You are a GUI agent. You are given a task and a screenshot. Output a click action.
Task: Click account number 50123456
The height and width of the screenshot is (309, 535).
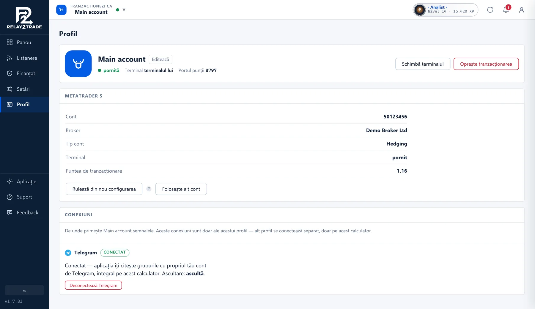395,117
